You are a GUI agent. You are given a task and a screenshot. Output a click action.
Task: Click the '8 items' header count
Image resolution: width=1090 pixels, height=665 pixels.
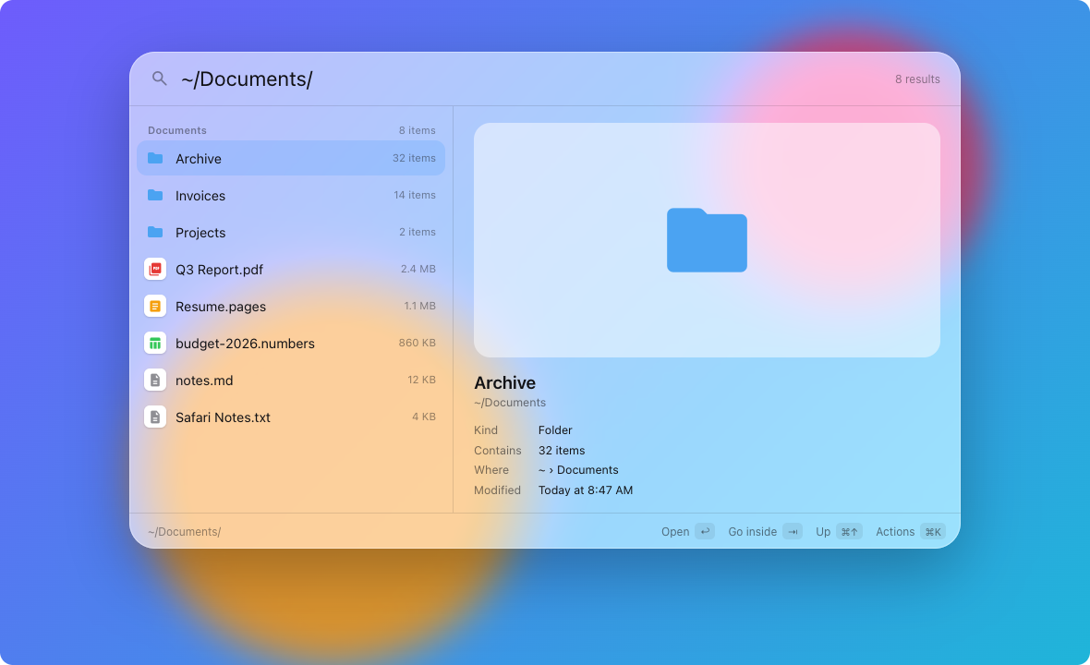(418, 130)
